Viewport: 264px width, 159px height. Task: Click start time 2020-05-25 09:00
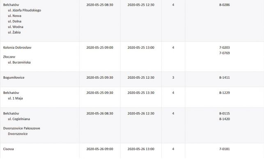tap(100, 48)
